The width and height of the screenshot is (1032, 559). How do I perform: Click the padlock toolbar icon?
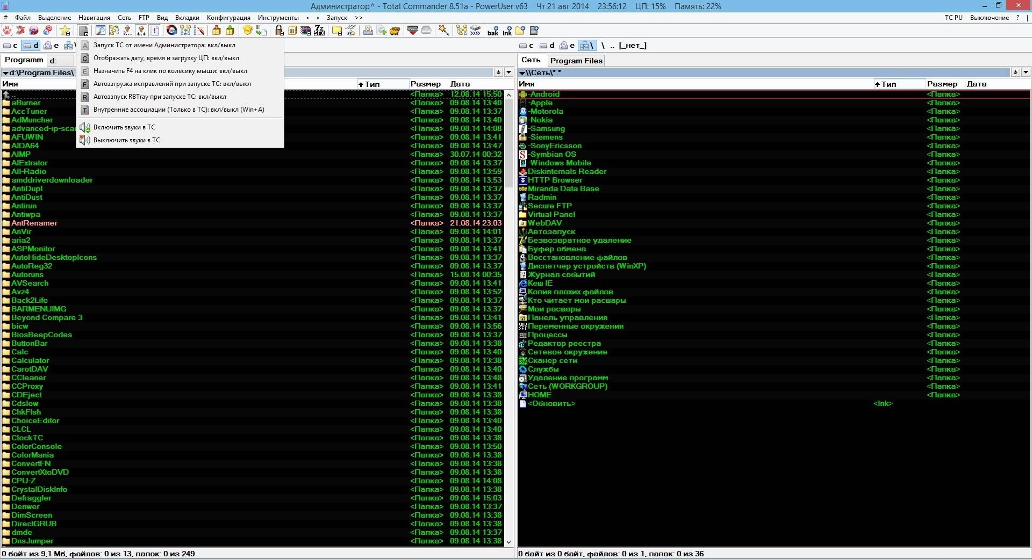(279, 31)
